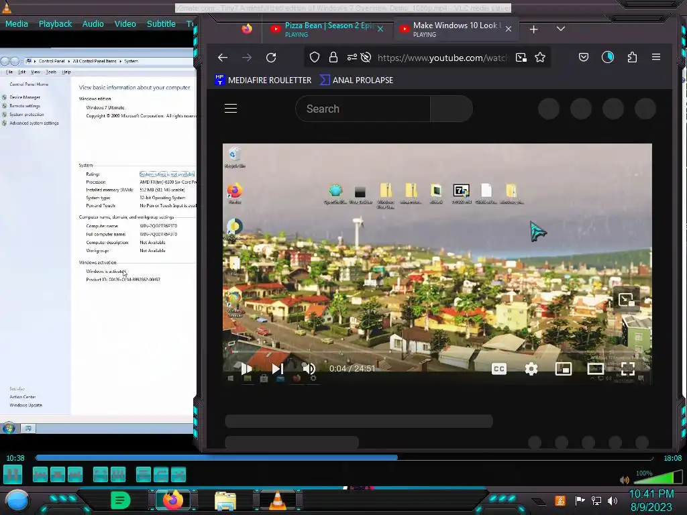Go back in the Firefox browser
The height and width of the screenshot is (515, 687).
point(223,58)
